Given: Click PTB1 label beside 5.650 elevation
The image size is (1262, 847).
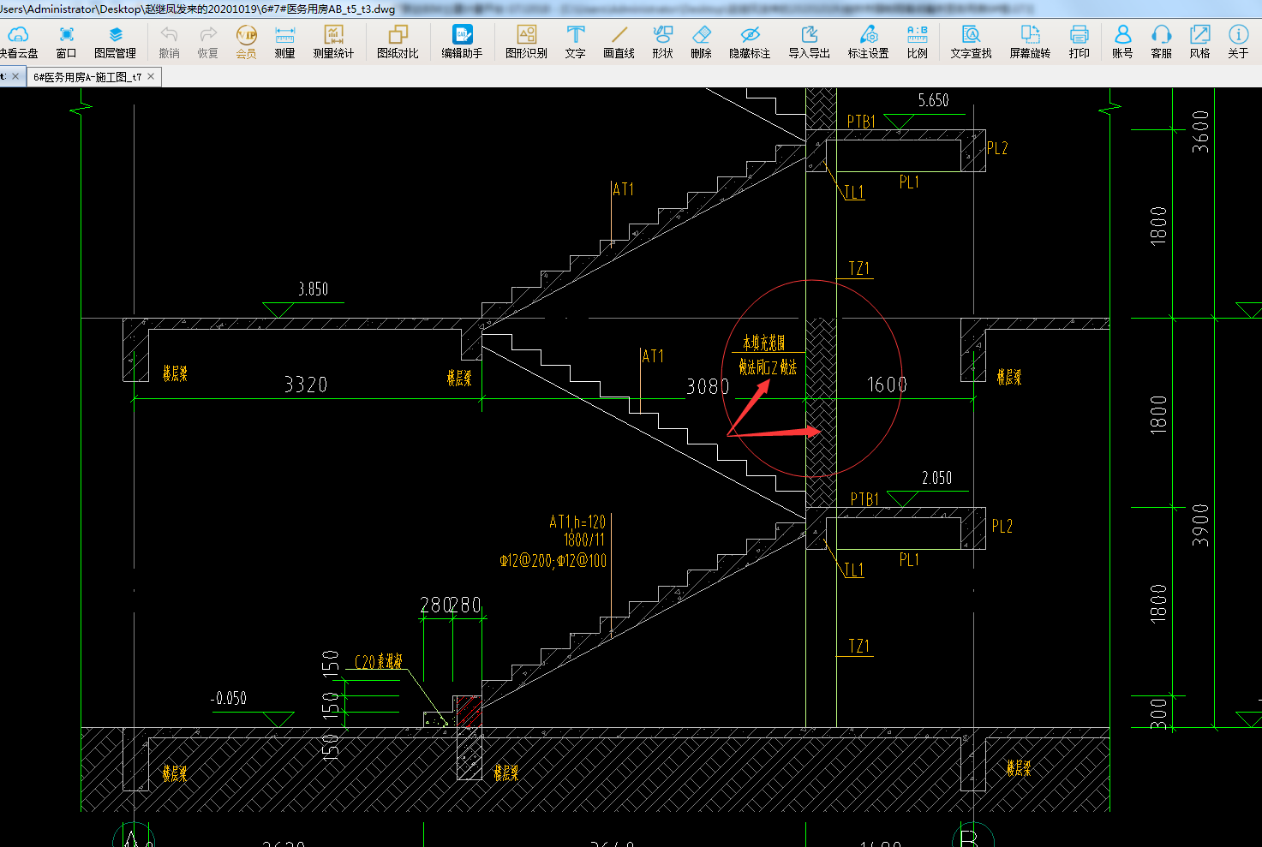Looking at the screenshot, I should (x=862, y=122).
